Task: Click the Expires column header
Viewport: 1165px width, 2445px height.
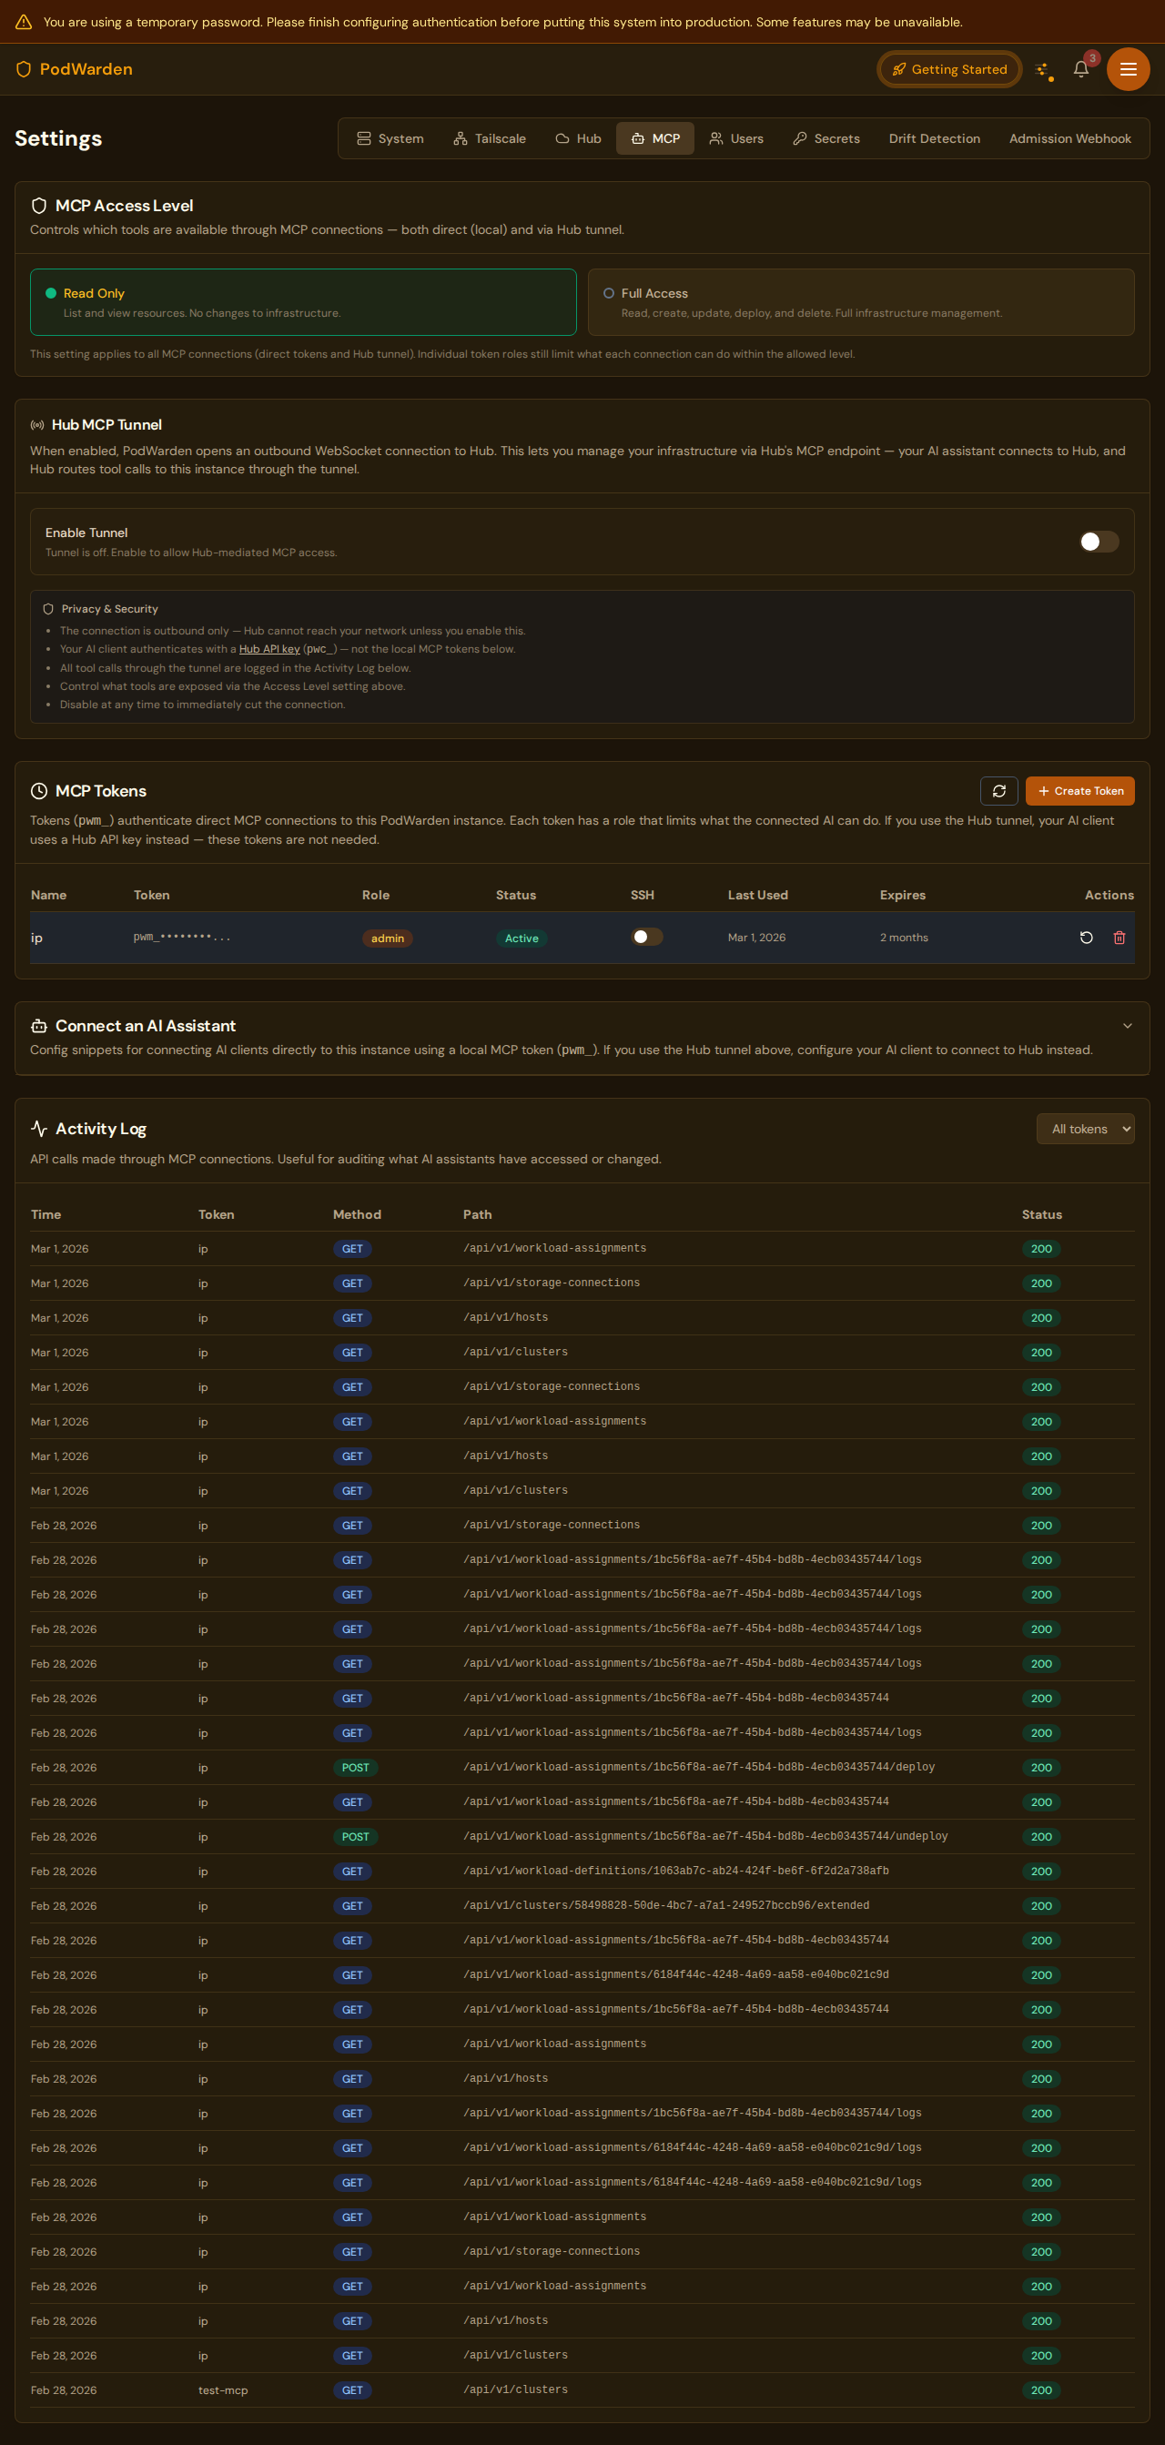Action: 902,895
